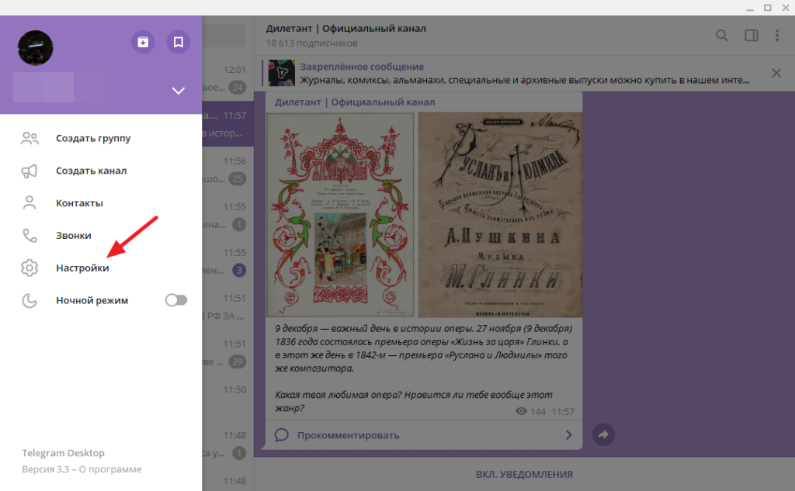Viewport: 795px width, 491px height.
Task: Open Saved Messages bookmark icon
Action: 178,42
